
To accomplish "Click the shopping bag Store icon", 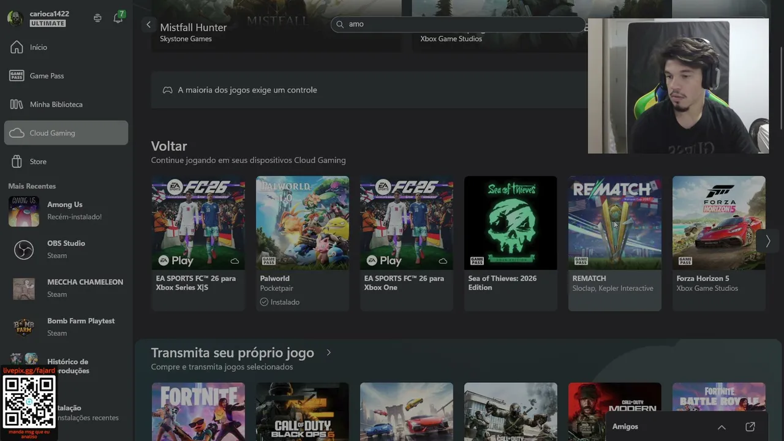I will tap(17, 162).
